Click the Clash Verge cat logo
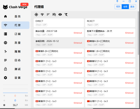Viewport: 140px width, 109px height. (5, 7)
